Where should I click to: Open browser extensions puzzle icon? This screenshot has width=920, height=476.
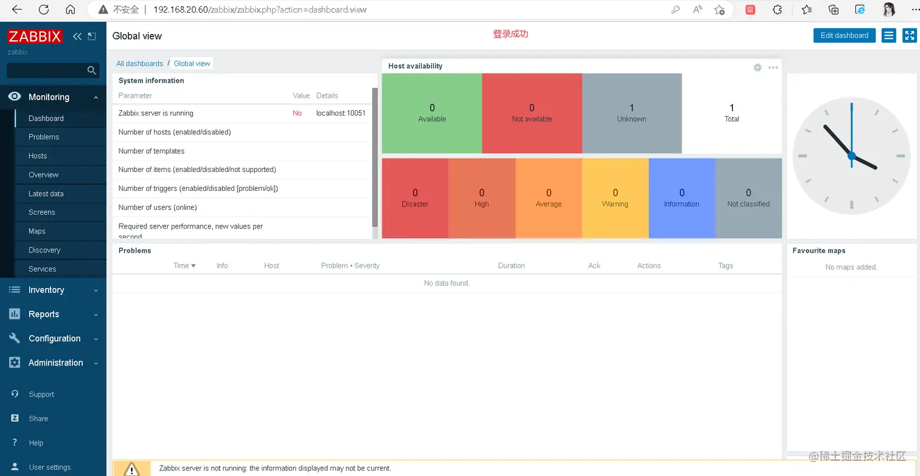[x=777, y=10]
